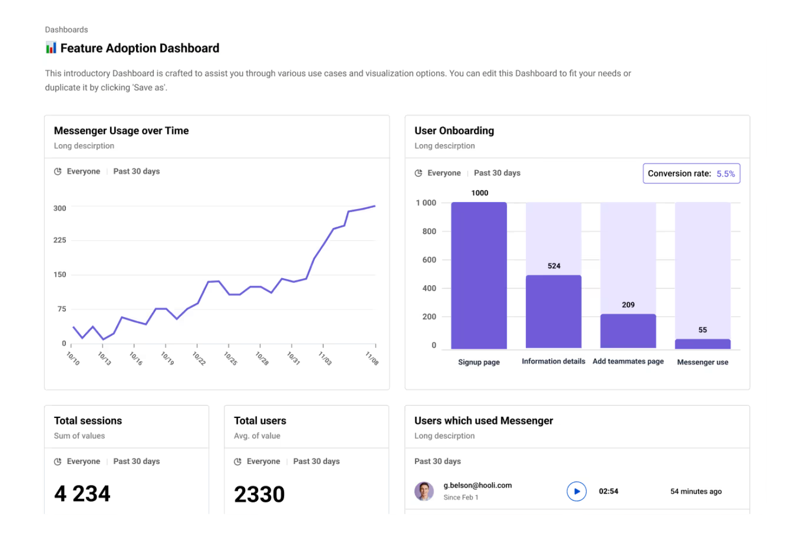Click segment icon in Messenger Usage card

coord(58,171)
